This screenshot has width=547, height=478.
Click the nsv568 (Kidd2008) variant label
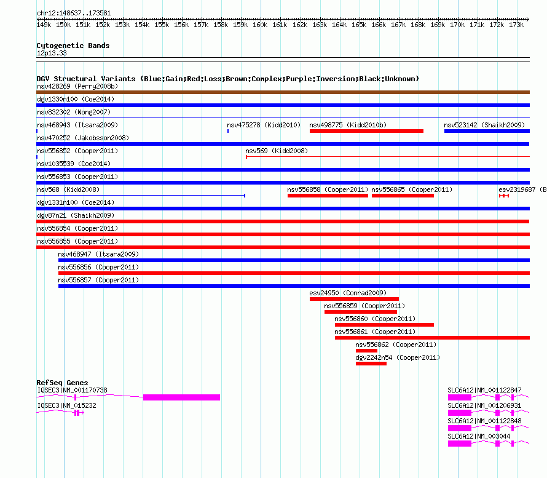tap(68, 189)
